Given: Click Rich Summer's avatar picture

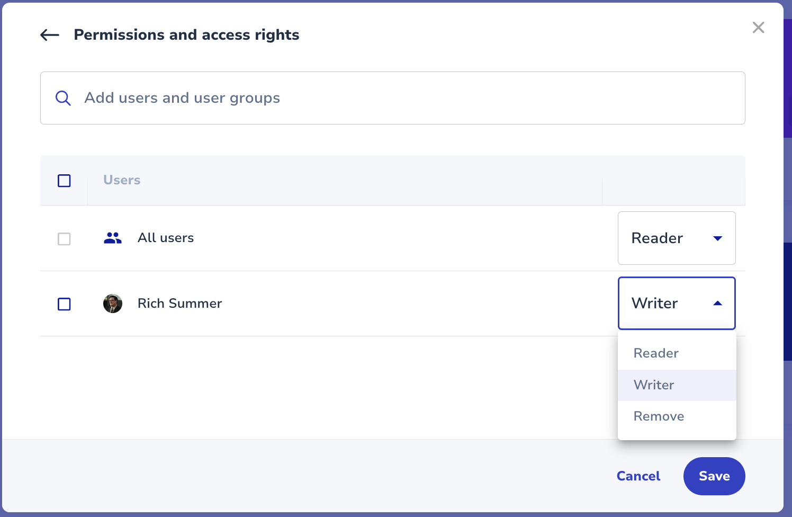Looking at the screenshot, I should (x=113, y=304).
